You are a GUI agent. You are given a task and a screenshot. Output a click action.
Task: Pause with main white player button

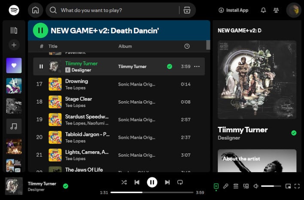[x=152, y=182]
